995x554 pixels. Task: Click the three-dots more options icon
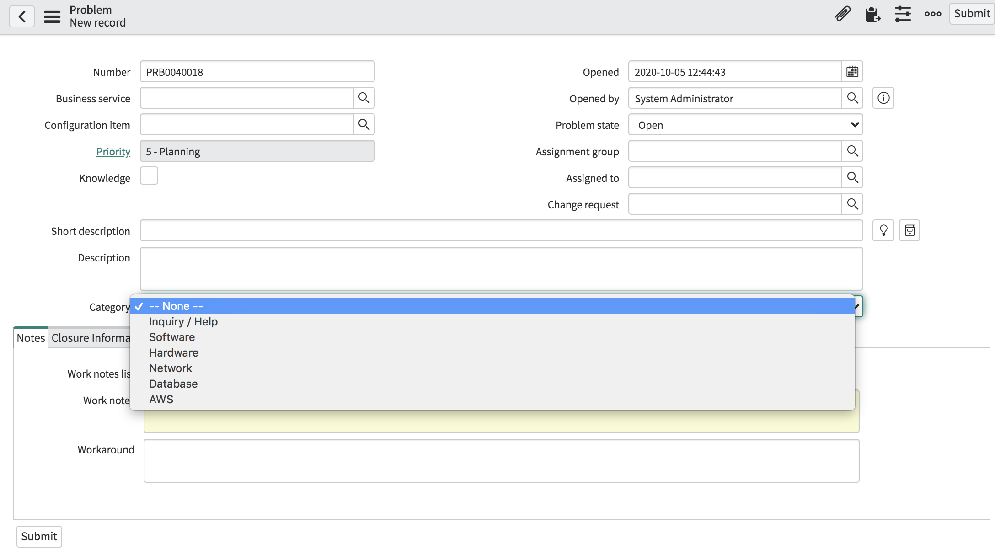pos(933,14)
